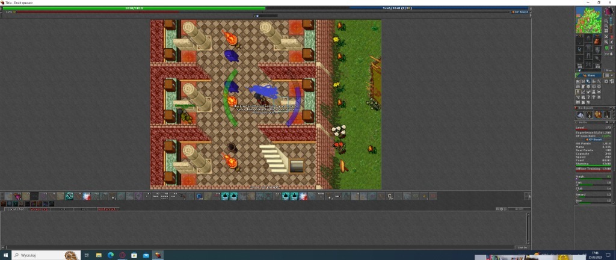Image resolution: width=616 pixels, height=260 pixels.
Task: Use the first red-white burst spell icon
Action: 87,196
